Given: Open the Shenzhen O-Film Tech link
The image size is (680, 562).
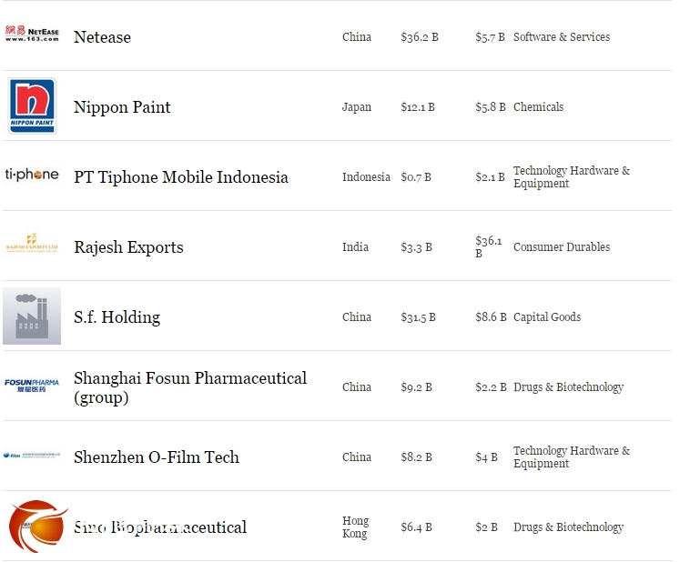Looking at the screenshot, I should point(156,457).
